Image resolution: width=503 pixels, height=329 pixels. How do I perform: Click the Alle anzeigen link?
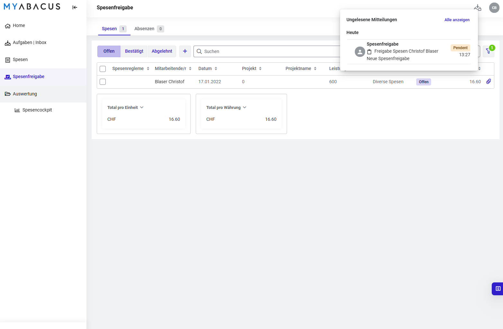457,20
